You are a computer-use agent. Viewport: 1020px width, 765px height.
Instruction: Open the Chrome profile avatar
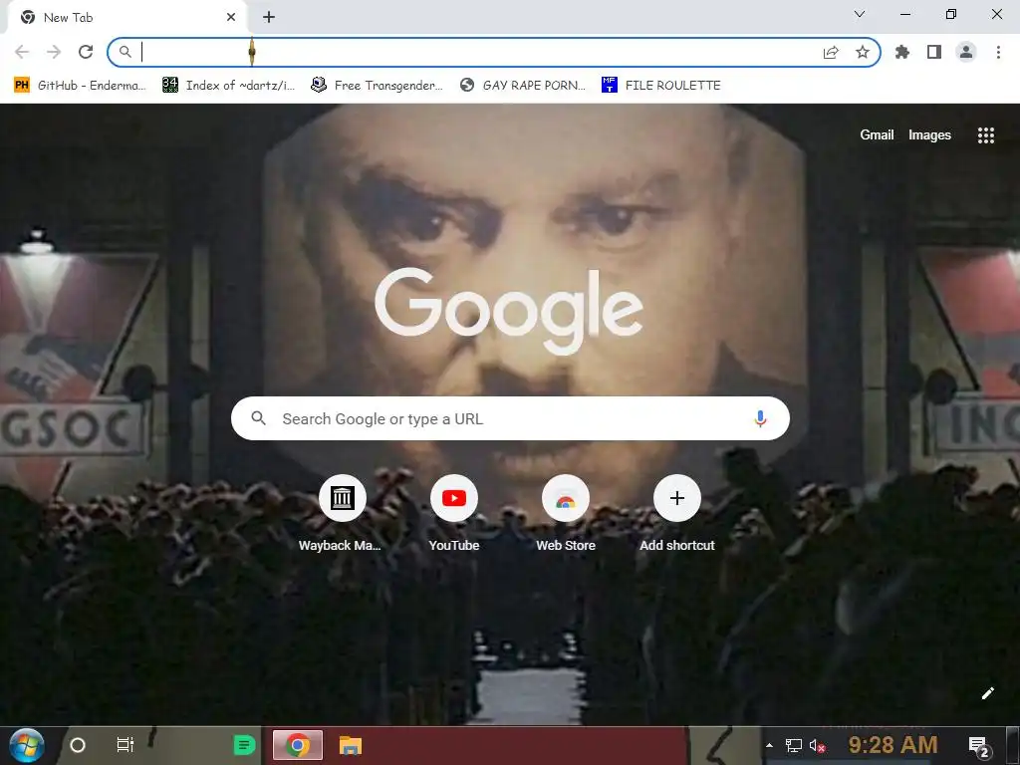(966, 52)
